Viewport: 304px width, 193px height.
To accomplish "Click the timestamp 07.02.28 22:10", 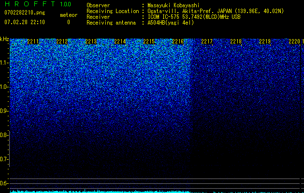I will [25, 22].
